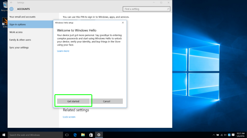Close the Windows Hello setup dialog
This screenshot has width=247, height=138.
(123, 23)
